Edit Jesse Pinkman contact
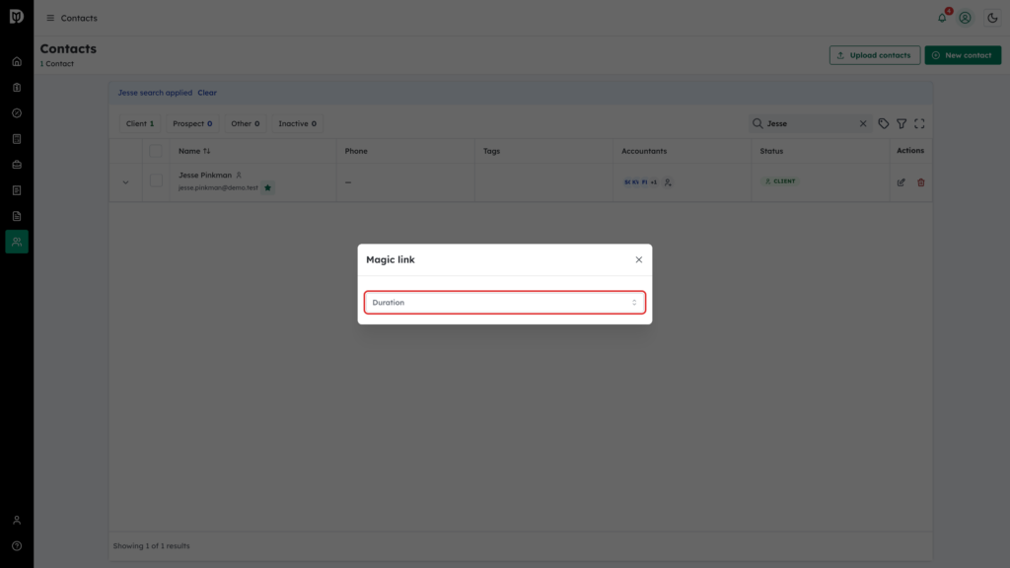This screenshot has height=568, width=1010. click(x=901, y=182)
